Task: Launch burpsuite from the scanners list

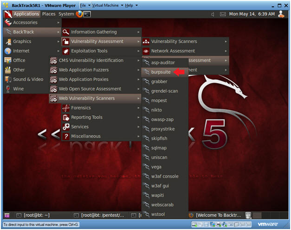Action: tap(165, 72)
